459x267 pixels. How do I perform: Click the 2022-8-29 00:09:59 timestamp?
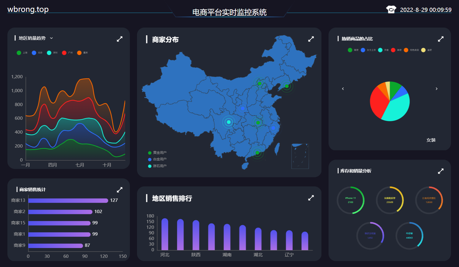[x=425, y=10]
